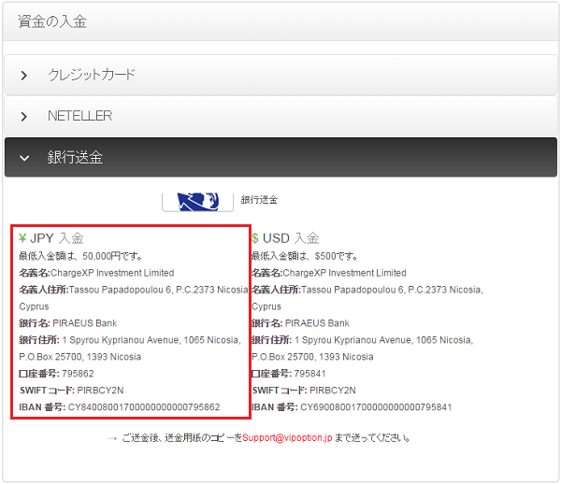The width and height of the screenshot is (561, 484).
Task: Select USD P.O.Box 25700 line
Action: pyautogui.click(x=312, y=357)
